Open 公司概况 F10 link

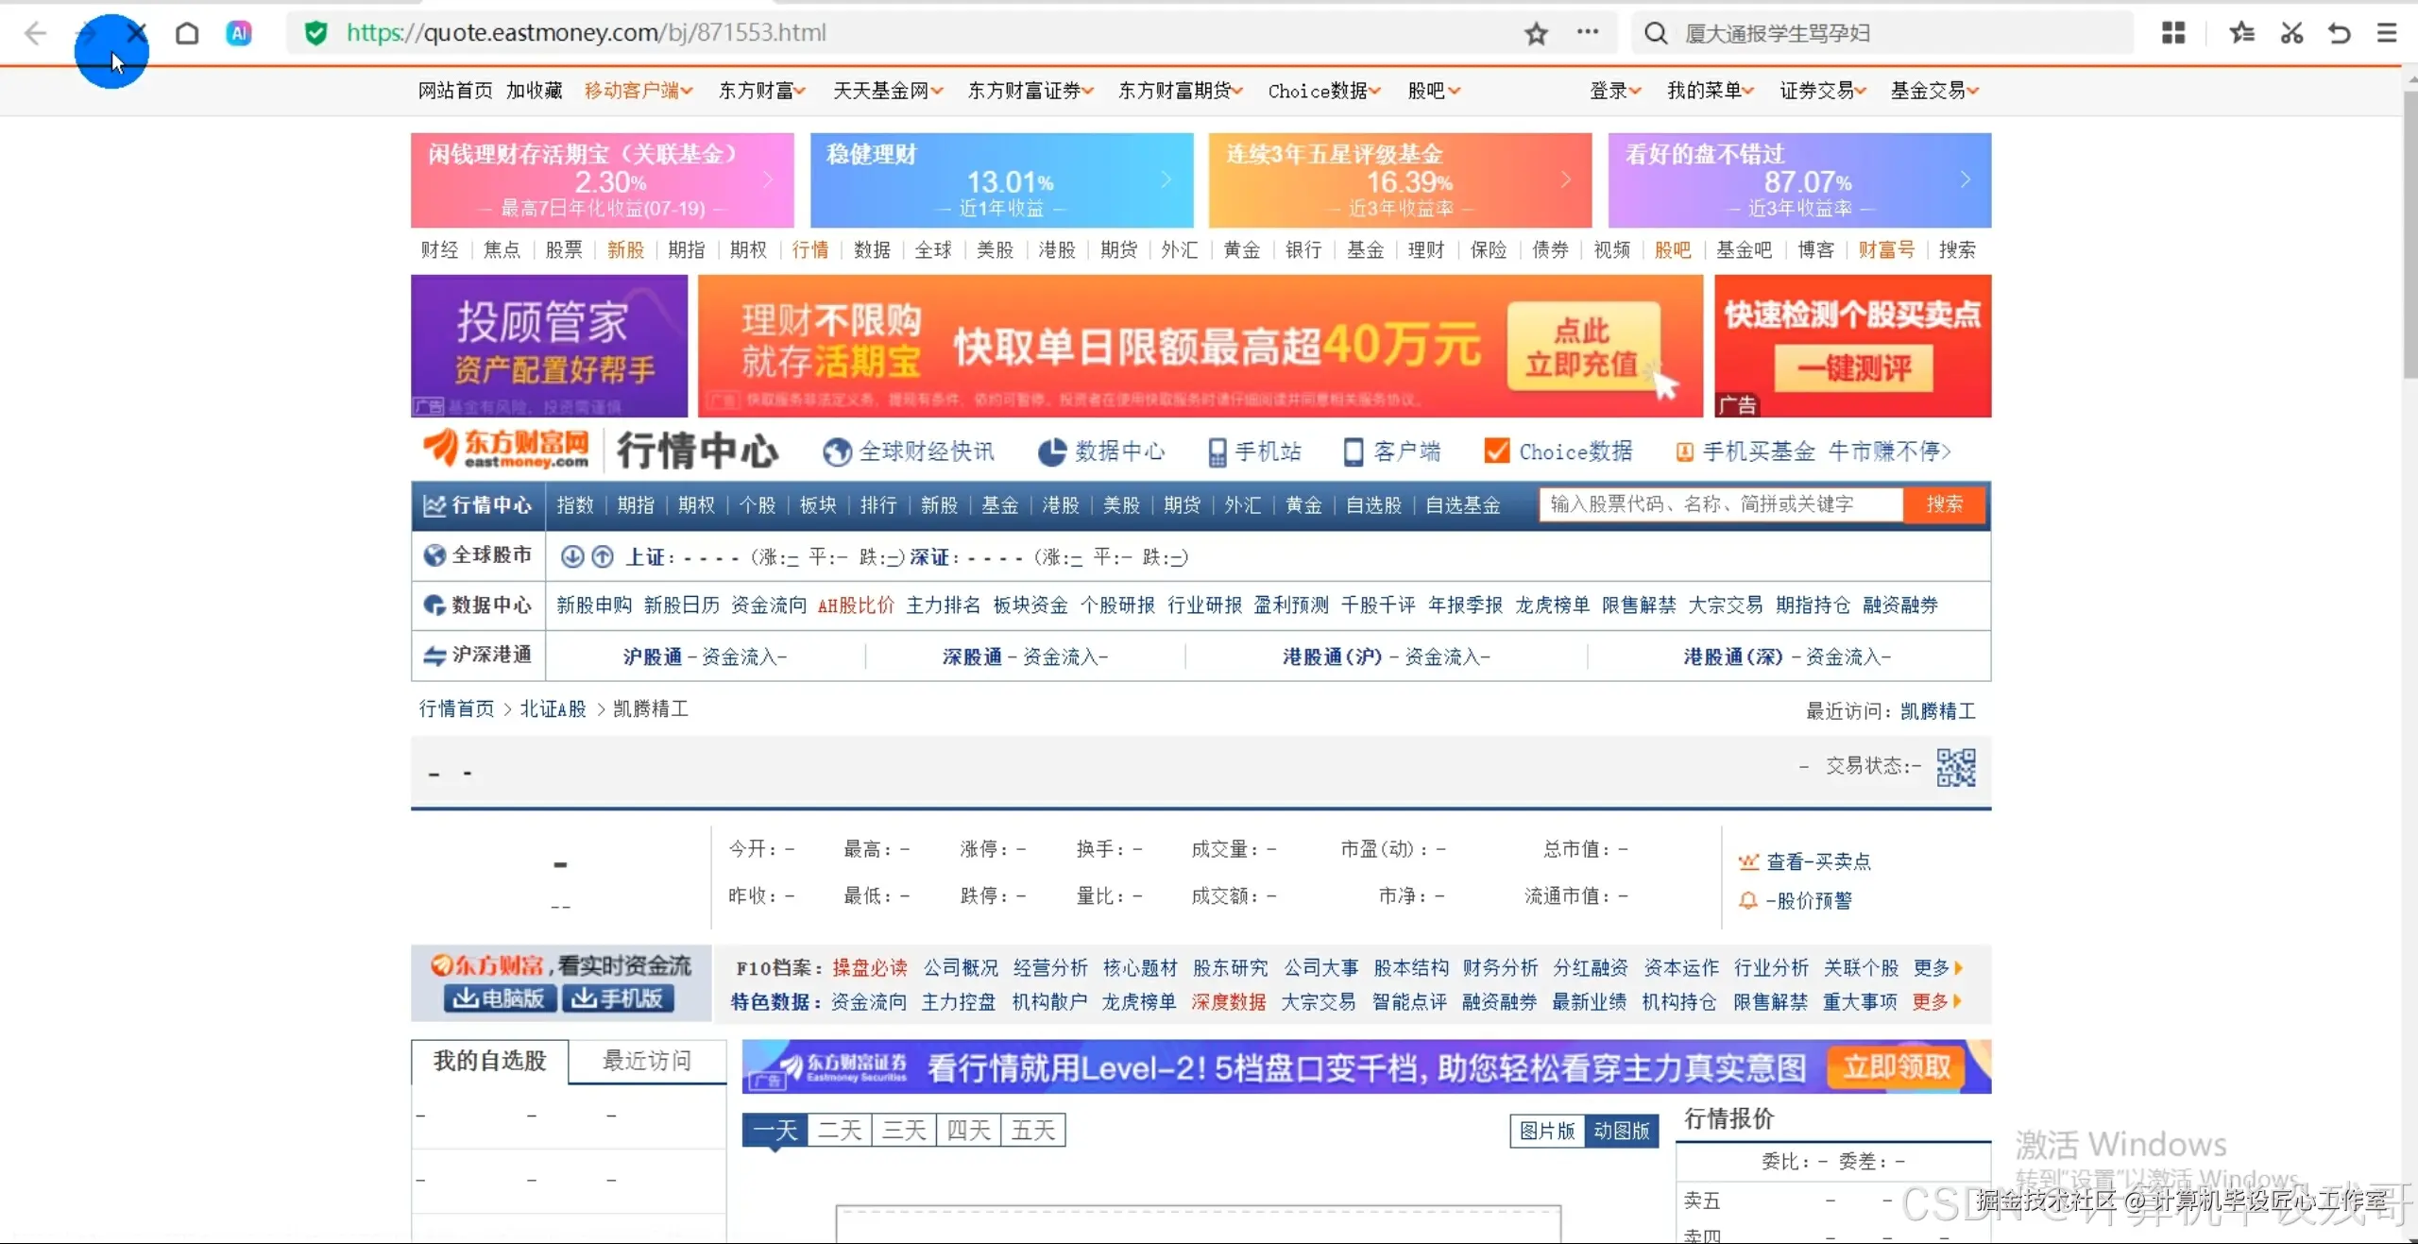tap(961, 968)
